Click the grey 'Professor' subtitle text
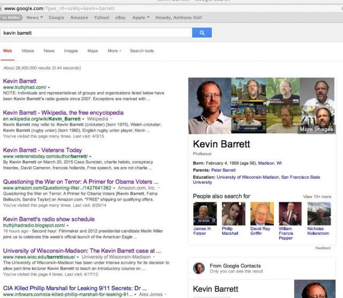The width and height of the screenshot is (343, 298). coord(202,154)
